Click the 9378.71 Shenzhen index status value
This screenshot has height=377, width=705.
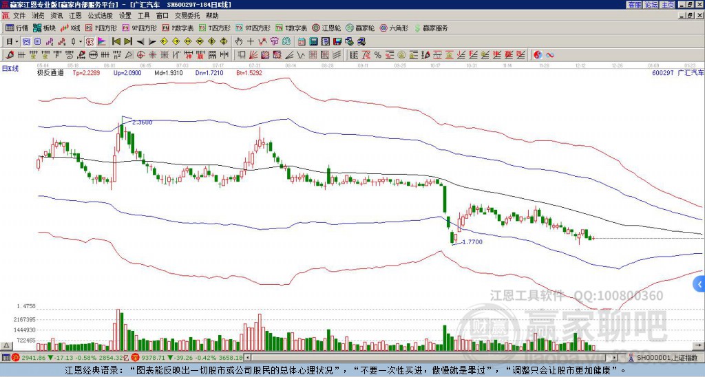[154, 358]
